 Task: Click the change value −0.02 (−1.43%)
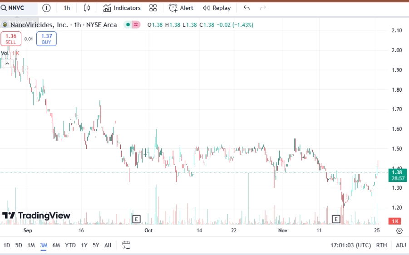235,25
